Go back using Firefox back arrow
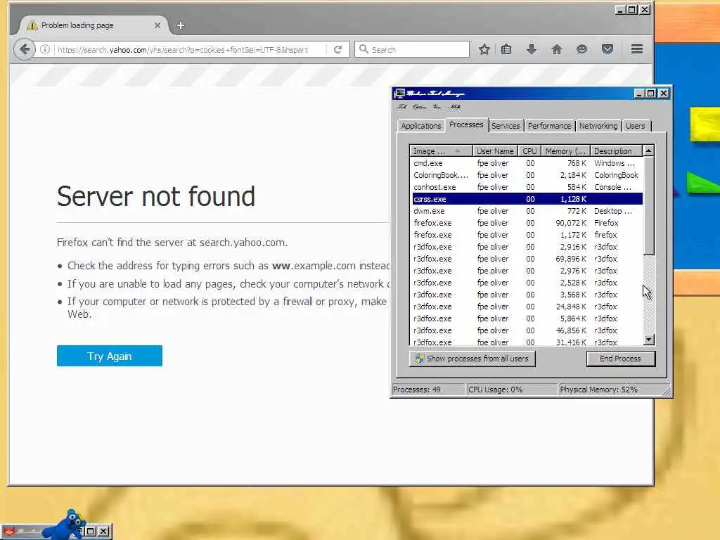 25,49
